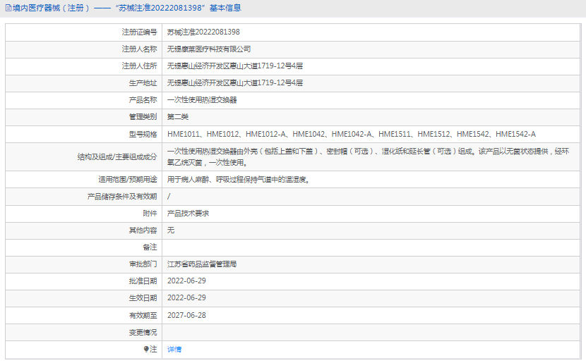Viewport: 586px width, 363px height.
Task: Select product name 一次性使用热湿交换器
Action: point(202,100)
